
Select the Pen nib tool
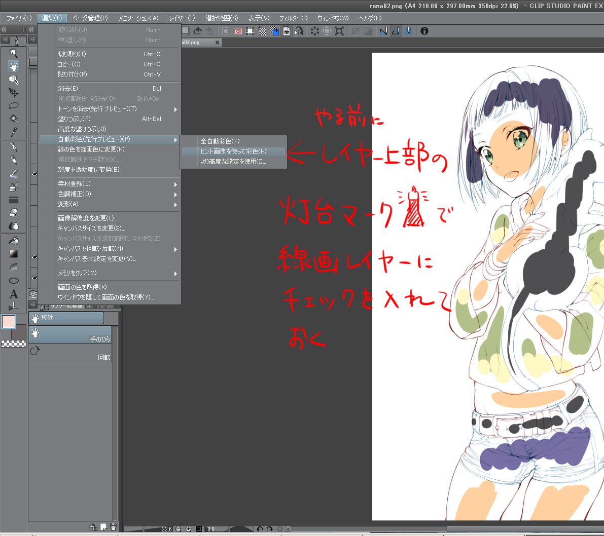[x=14, y=147]
